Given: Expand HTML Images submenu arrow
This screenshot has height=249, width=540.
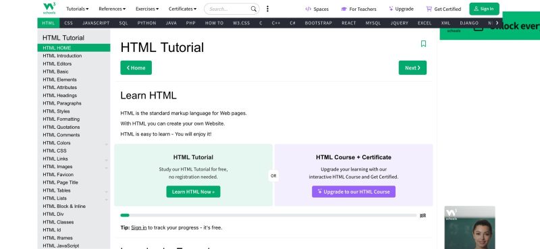Looking at the screenshot, I should click(x=106, y=168).
